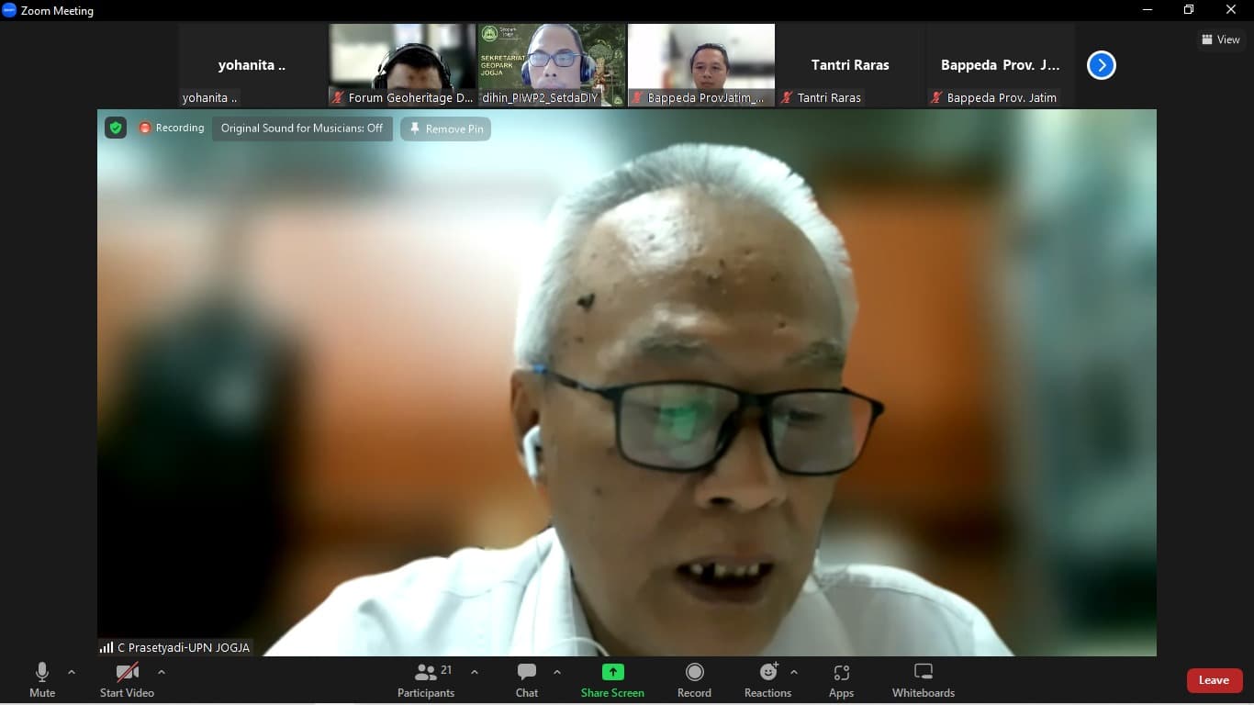Expand audio options arrow beside Mute

point(72,672)
